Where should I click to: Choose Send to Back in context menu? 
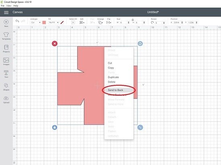click(x=119, y=90)
